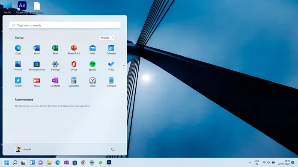Viewport: 298px width, 167px height.
Task: Open Teams Chat on the taskbar
Action: point(41,162)
